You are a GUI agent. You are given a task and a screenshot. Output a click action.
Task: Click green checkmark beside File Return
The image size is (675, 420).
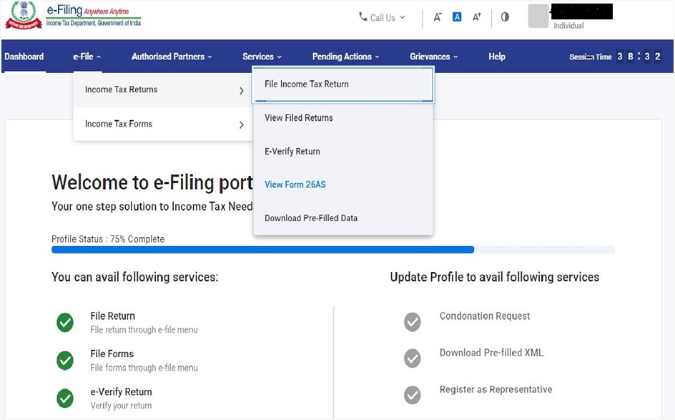coord(65,323)
